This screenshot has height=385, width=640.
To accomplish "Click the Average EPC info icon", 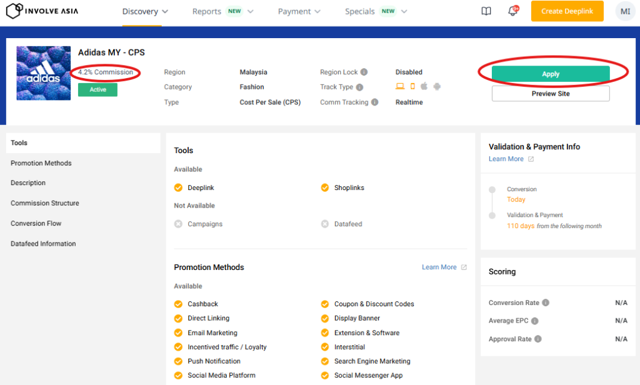I will 535,321.
